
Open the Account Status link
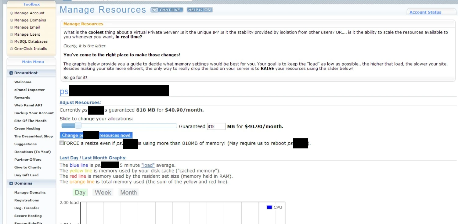[x=425, y=12]
